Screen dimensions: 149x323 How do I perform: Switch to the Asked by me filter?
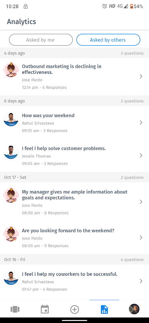pyautogui.click(x=41, y=40)
